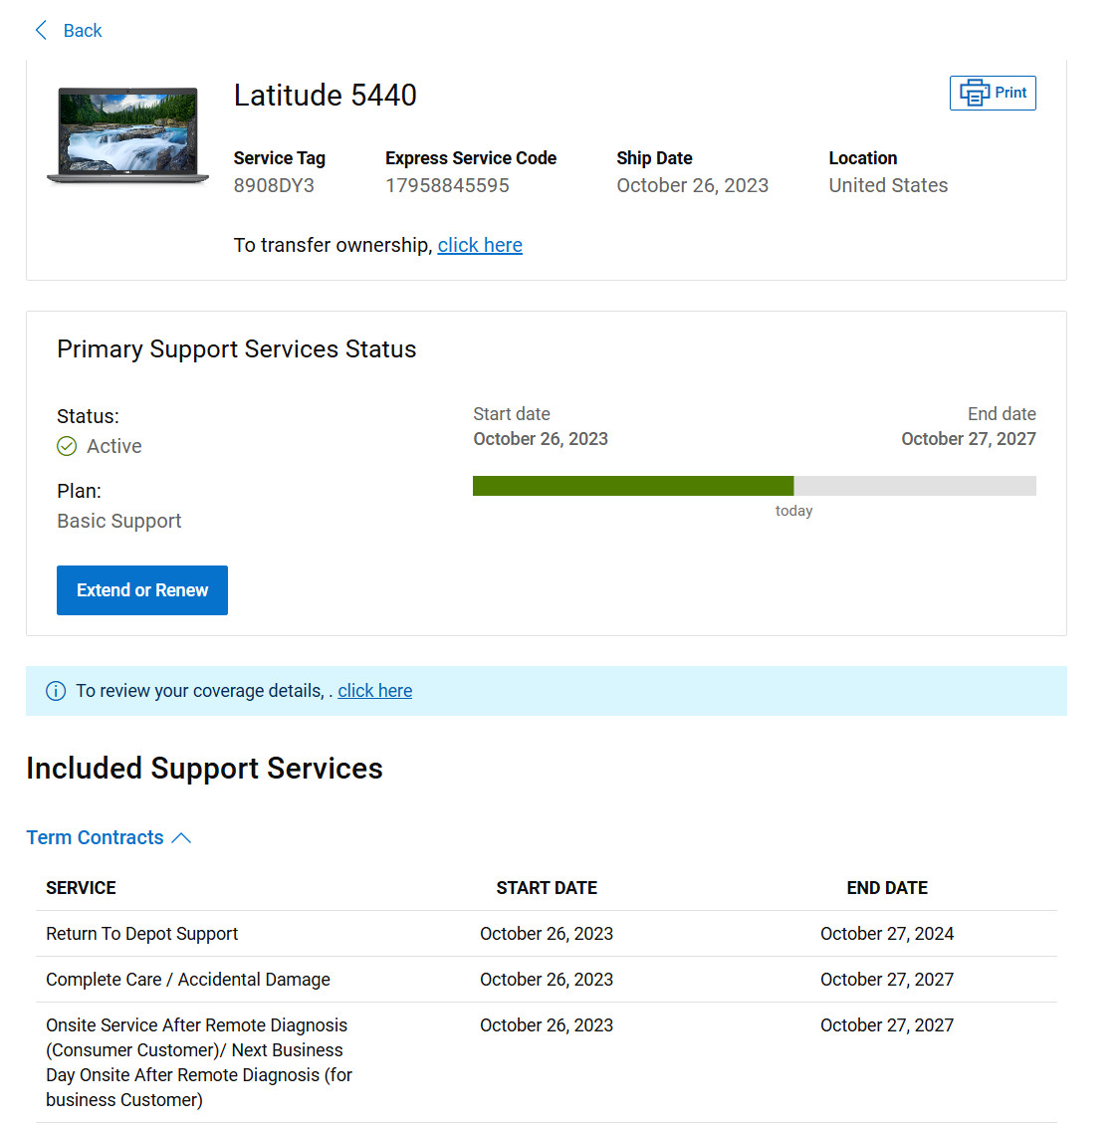Click the Extend or Renew button

point(142,590)
